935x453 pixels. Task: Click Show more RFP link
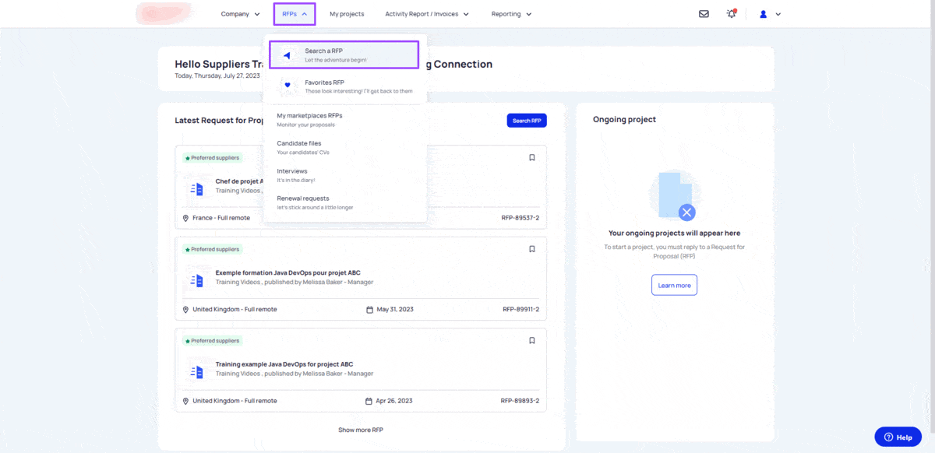pyautogui.click(x=361, y=430)
